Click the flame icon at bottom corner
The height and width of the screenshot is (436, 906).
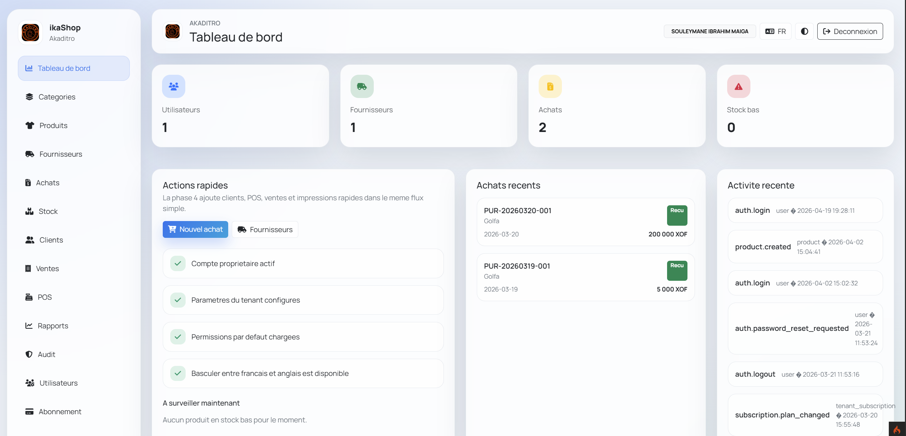click(897, 429)
